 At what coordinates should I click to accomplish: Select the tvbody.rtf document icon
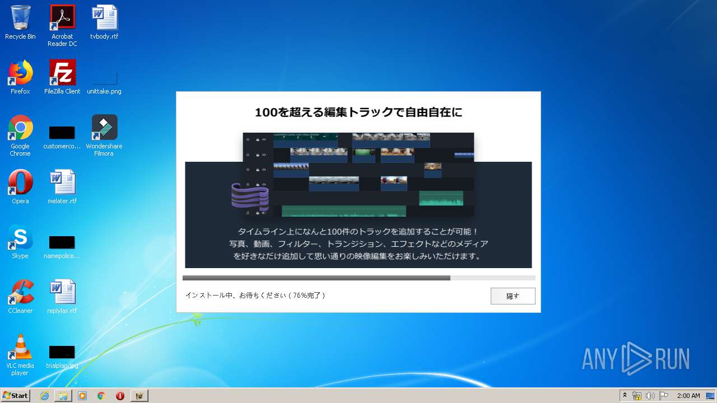(104, 22)
